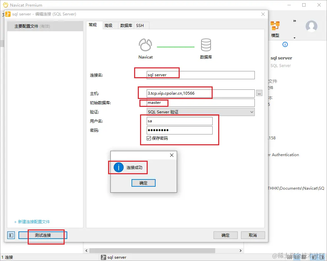
Task: Focus the 连接名 input field
Action: point(201,75)
